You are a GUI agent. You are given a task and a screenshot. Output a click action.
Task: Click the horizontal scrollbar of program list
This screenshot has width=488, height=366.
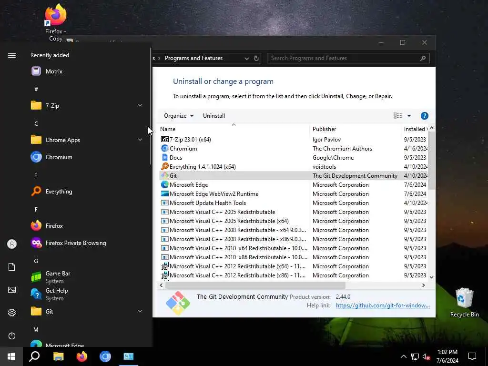point(255,285)
